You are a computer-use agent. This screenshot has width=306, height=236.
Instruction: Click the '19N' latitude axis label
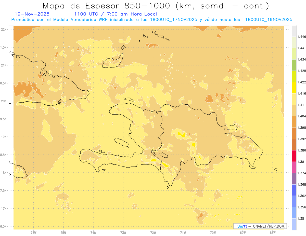click(x=4, y=137)
